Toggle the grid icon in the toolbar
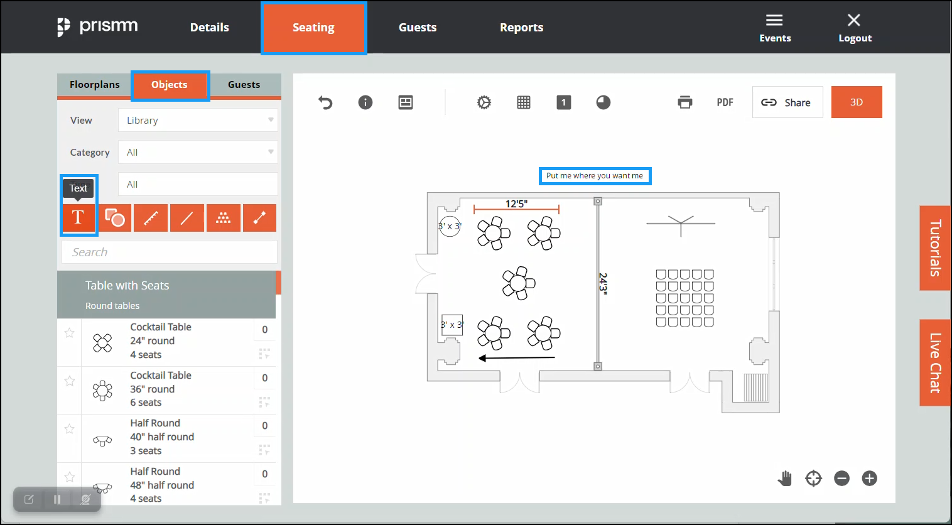This screenshot has height=525, width=952. [x=524, y=102]
